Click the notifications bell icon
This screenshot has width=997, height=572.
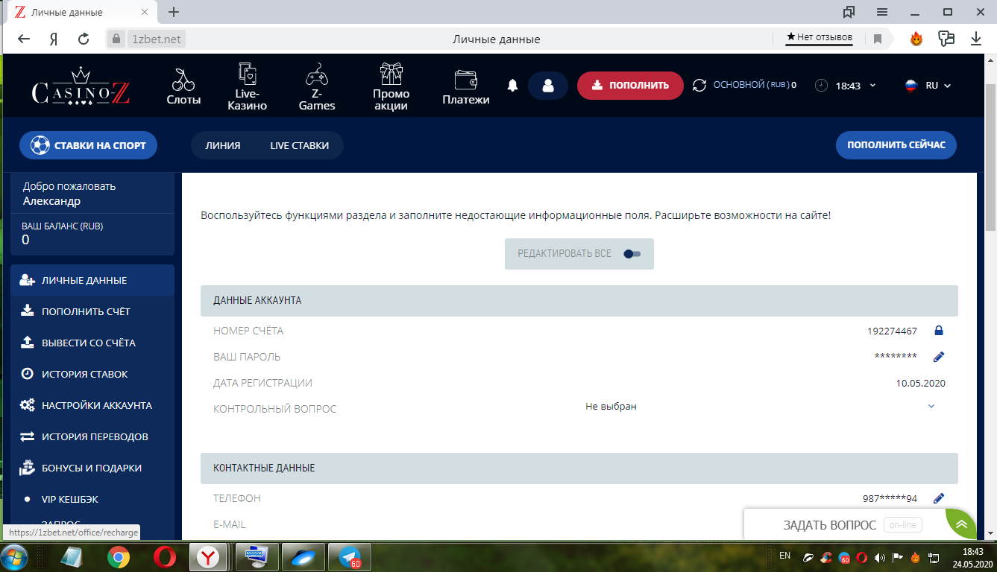(x=512, y=86)
